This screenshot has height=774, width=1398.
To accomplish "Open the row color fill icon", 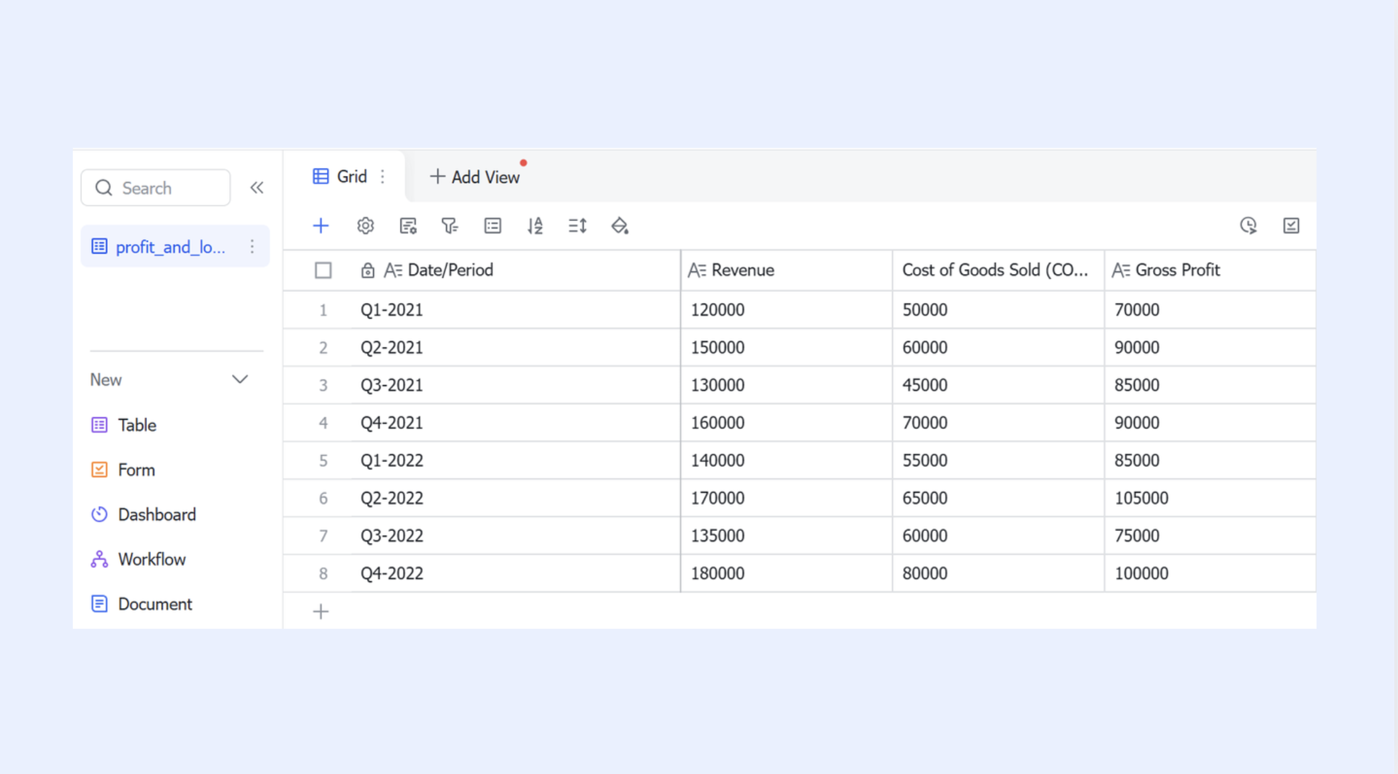I will click(619, 226).
